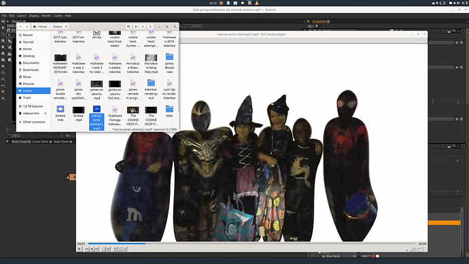Image resolution: width=469 pixels, height=264 pixels.
Task: Click the Properties panel tab in Natron
Action: click(319, 22)
